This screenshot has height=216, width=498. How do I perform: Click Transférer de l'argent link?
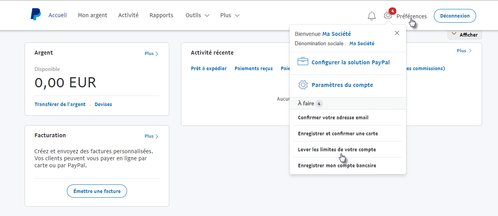tap(60, 104)
